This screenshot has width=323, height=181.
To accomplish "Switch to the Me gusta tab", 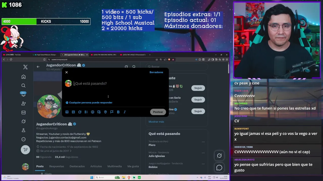I will pos(133,166).
